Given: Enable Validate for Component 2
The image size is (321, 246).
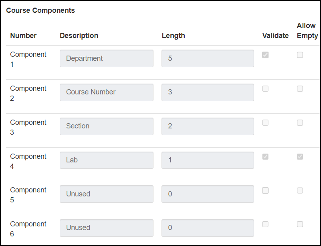Looking at the screenshot, I should (265, 89).
